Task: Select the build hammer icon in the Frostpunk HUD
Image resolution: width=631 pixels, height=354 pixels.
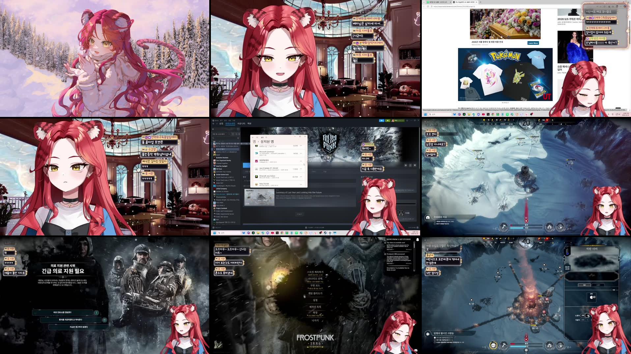Action: pos(503,345)
